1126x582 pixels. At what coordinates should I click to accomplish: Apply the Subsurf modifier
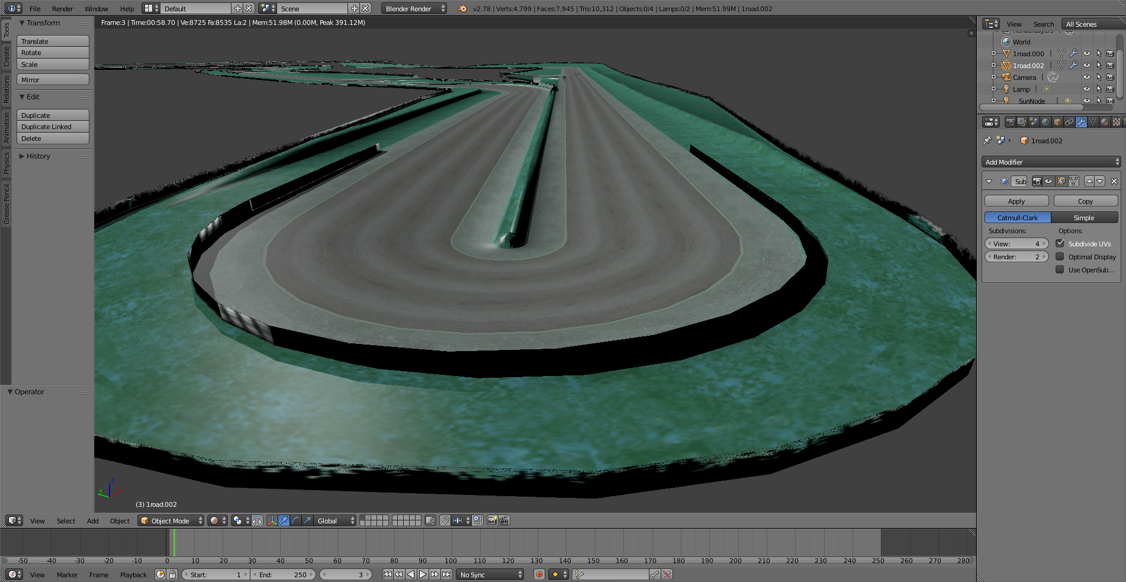(1016, 201)
